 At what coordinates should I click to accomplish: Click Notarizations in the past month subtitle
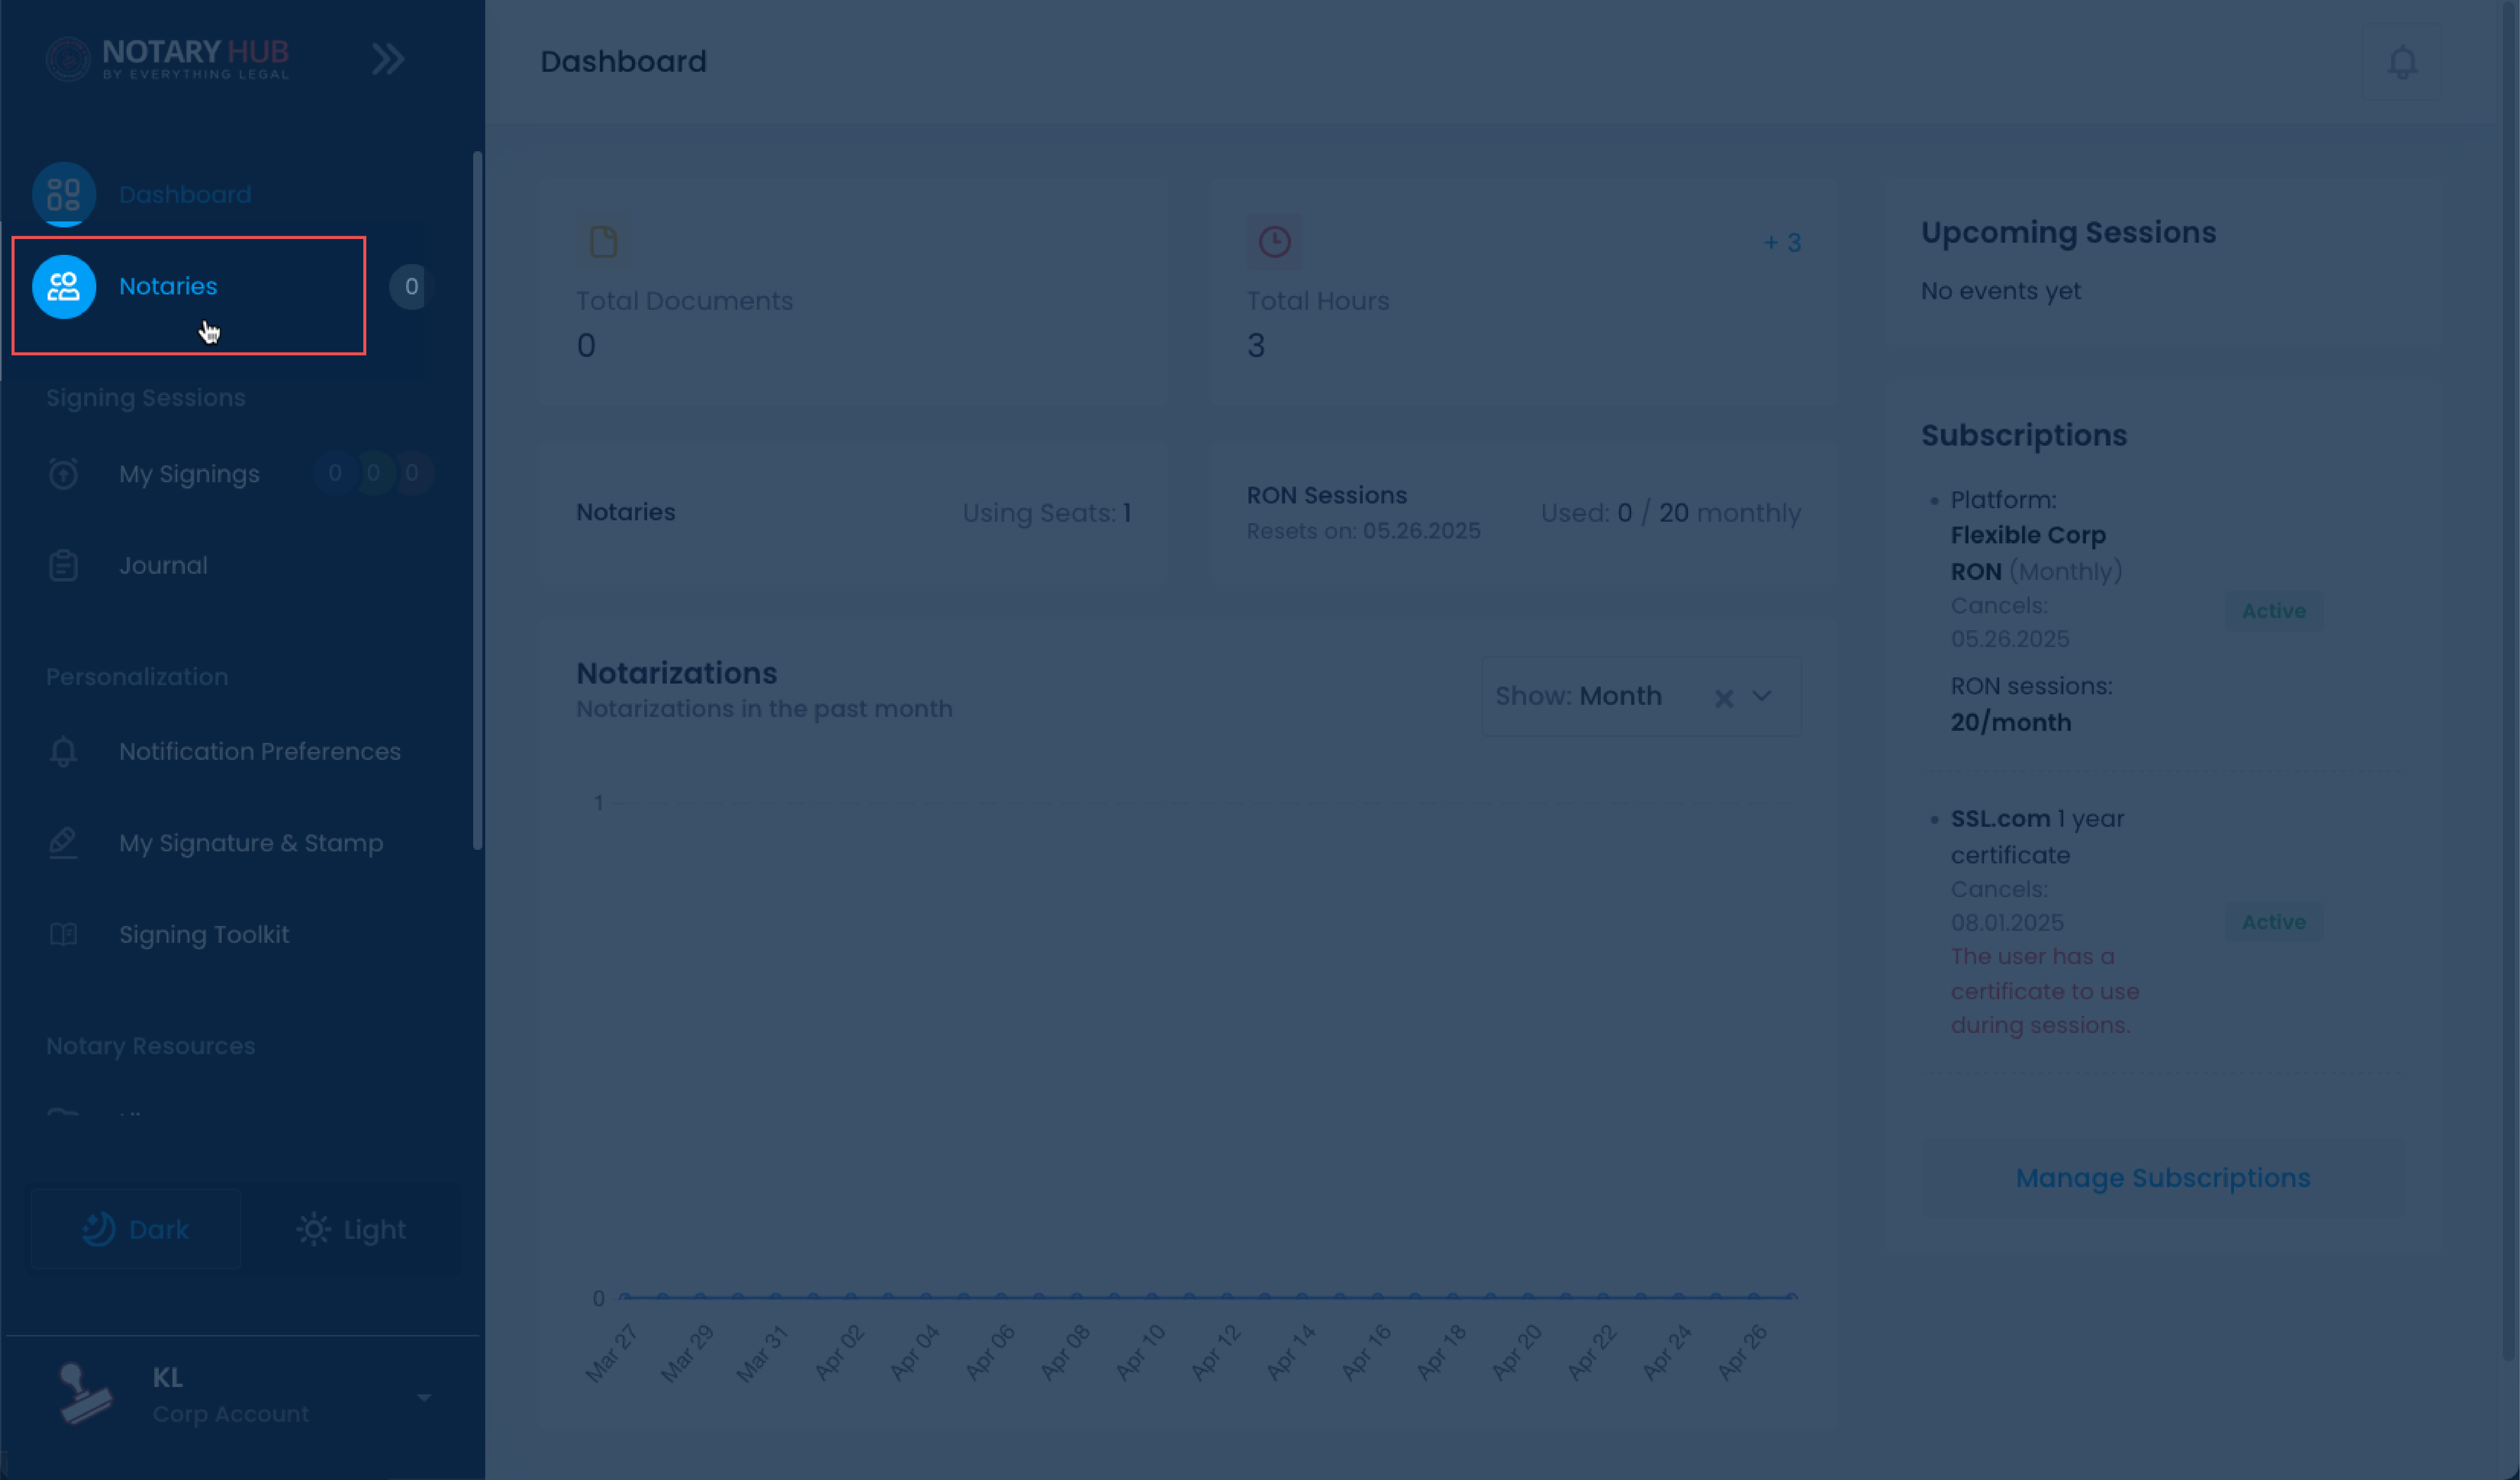pos(764,709)
